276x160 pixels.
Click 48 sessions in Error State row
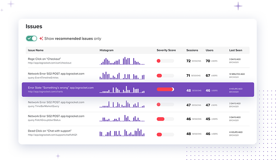pyautogui.click(x=194, y=90)
